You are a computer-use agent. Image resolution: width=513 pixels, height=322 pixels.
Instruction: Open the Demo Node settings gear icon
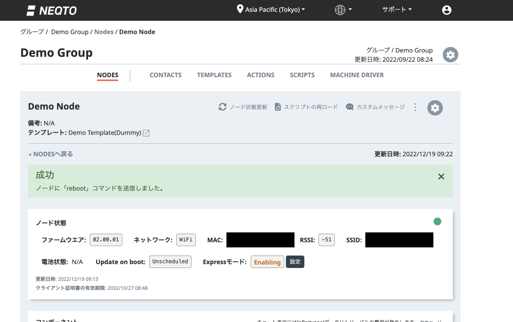pyautogui.click(x=435, y=108)
